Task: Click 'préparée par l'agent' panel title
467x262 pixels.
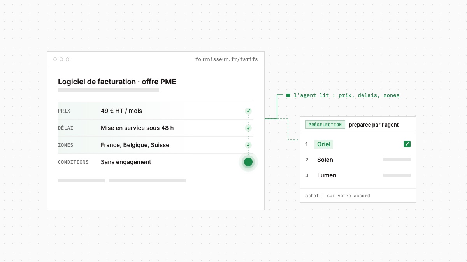Action: (374, 125)
